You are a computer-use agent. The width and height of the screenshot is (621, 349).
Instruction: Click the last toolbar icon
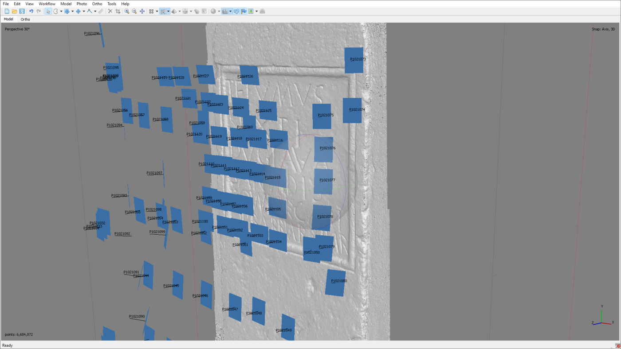262,11
